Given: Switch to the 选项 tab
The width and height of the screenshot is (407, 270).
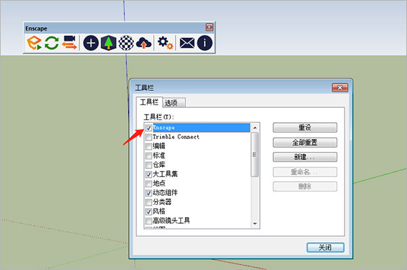Looking at the screenshot, I should coord(174,103).
